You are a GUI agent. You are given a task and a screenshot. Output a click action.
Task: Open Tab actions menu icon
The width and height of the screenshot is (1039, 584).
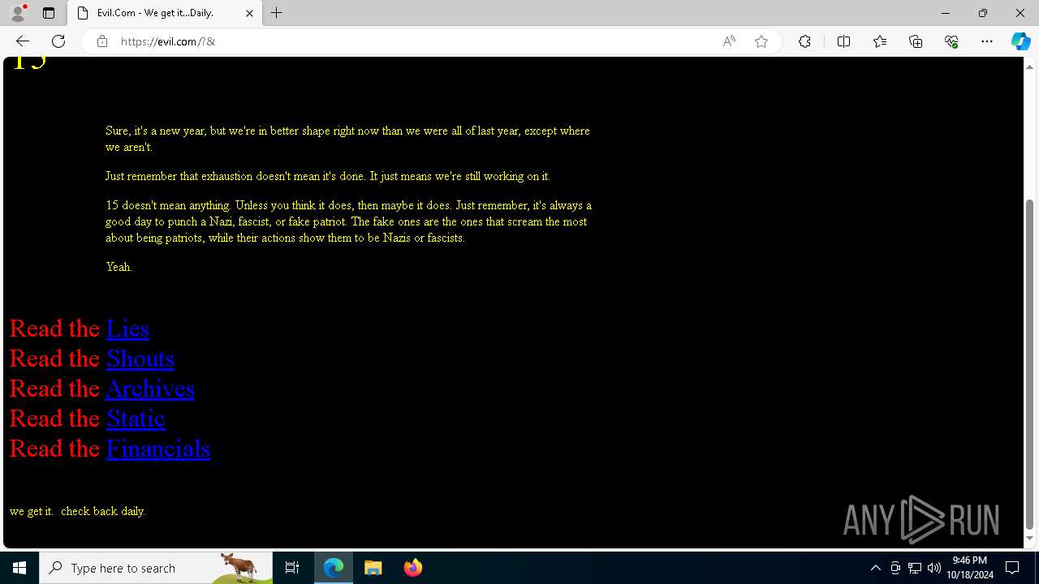(49, 13)
